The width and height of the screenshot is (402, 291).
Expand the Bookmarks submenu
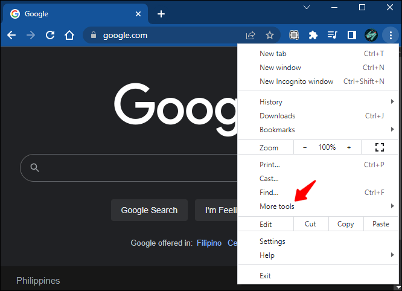point(318,129)
